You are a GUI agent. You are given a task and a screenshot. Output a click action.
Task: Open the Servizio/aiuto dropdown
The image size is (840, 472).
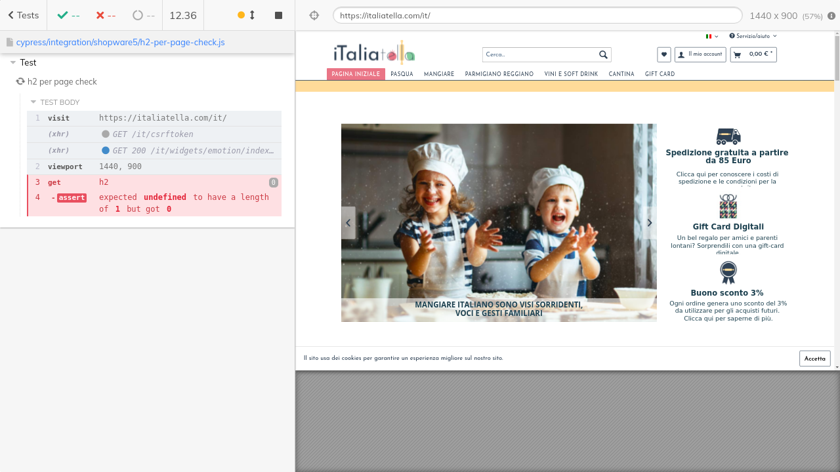coord(753,36)
